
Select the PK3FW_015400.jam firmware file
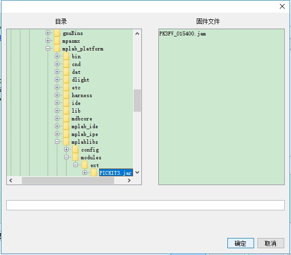click(x=183, y=34)
